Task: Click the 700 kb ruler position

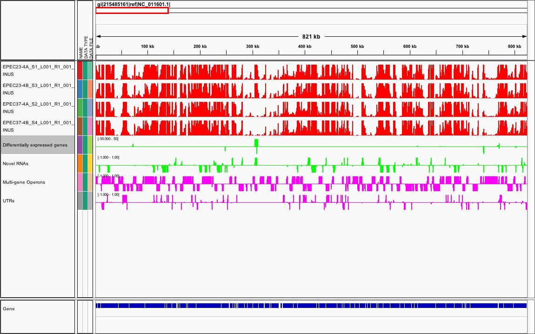Action: coord(462,47)
